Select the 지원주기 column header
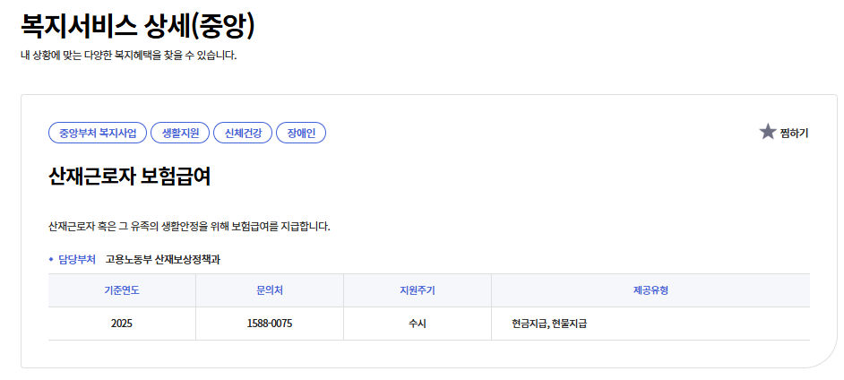Screen dimensions: 844x380 pyautogui.click(x=417, y=290)
